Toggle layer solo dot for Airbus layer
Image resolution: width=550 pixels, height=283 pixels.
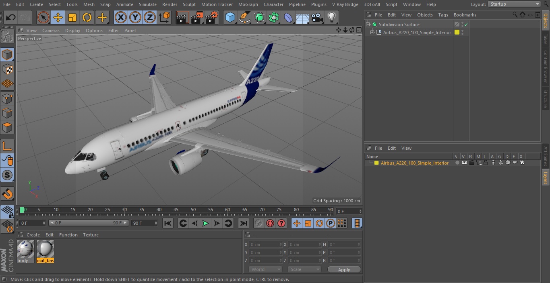[x=457, y=163]
